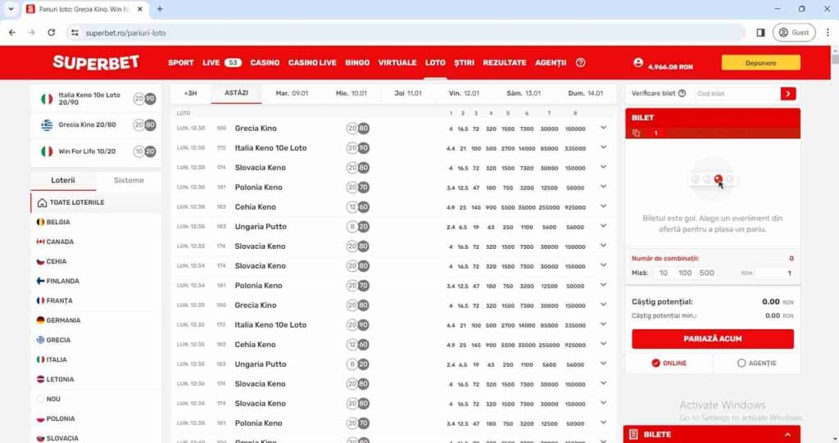Reload the page with the browser refresh icon
839x443 pixels.
tap(52, 33)
